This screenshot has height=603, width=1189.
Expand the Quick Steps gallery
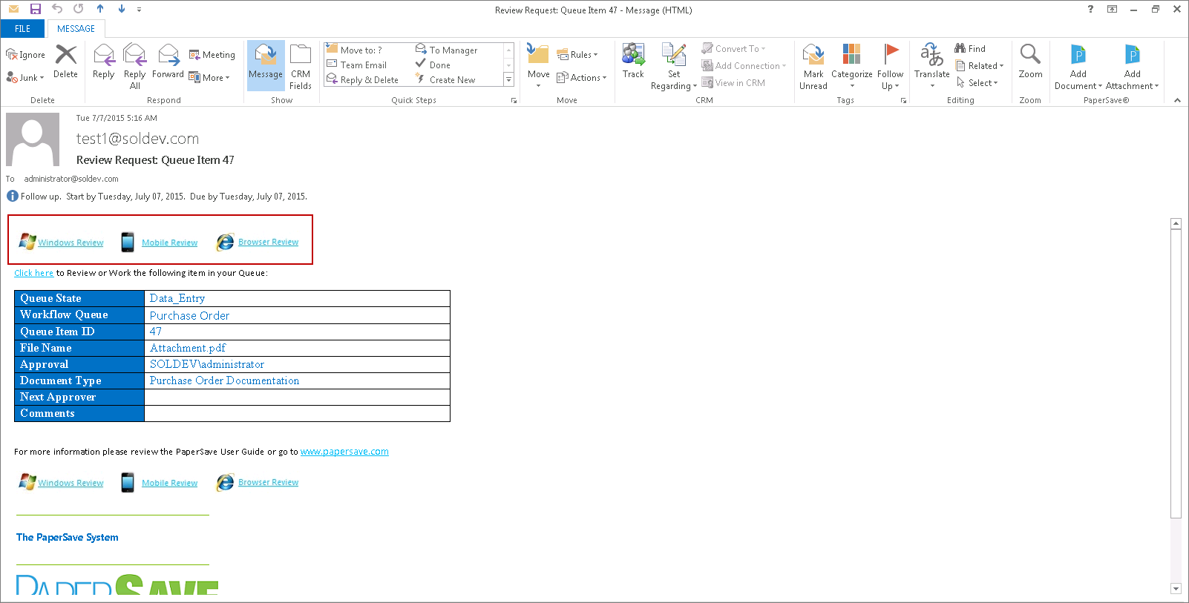coord(508,80)
